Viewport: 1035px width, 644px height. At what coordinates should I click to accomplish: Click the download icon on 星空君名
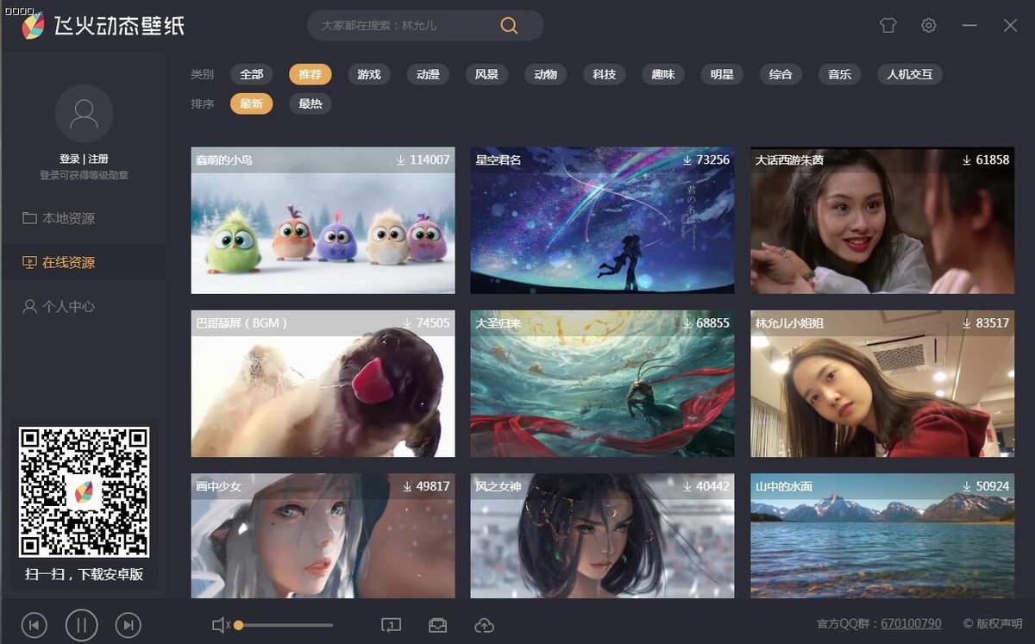(687, 159)
